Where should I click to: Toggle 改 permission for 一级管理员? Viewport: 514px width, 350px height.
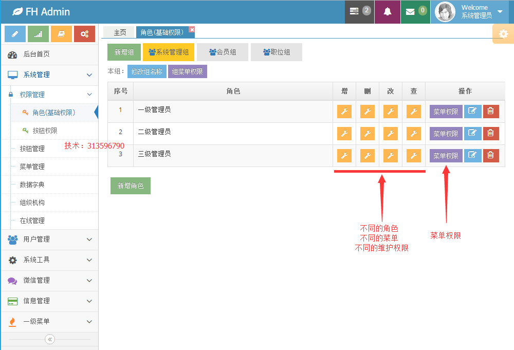391,112
